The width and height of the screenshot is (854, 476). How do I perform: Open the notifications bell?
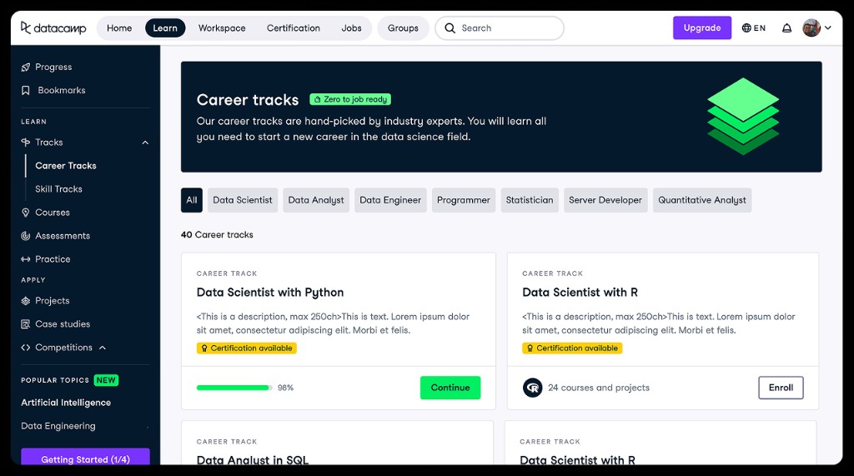[786, 28]
